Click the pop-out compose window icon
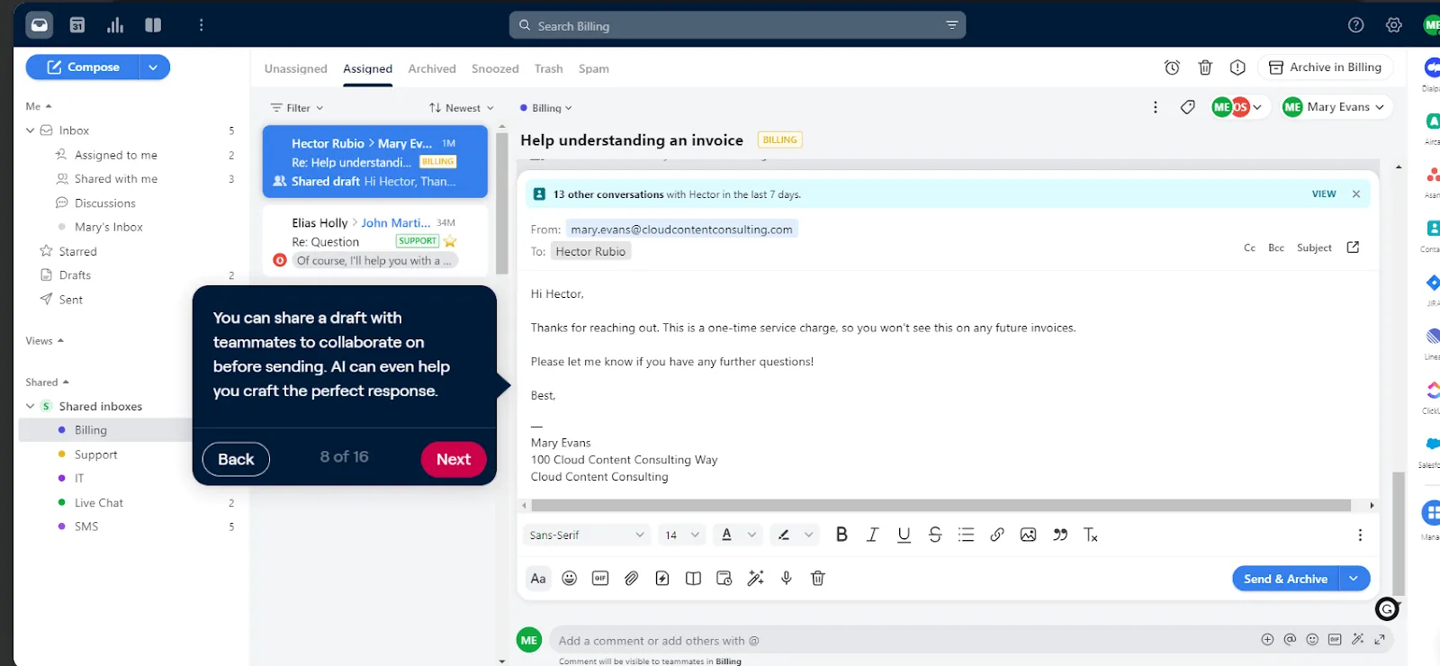 tap(1353, 247)
